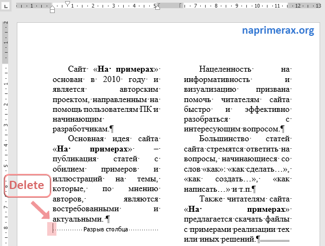
Task: Click the word 'информативность'
Action: tap(216, 80)
